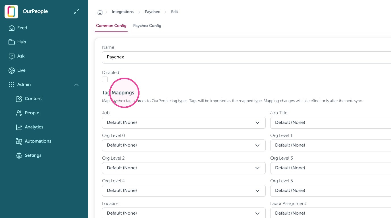Screen dimensions: 391x218
Task: Go to Integrations breadcrumb link
Action: pos(123,12)
